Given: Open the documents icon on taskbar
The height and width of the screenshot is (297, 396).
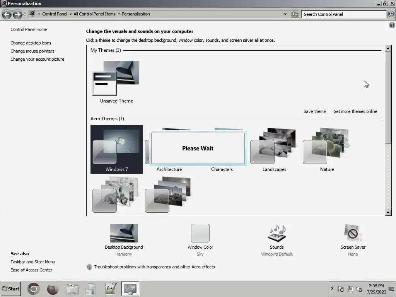Looking at the screenshot, I should pyautogui.click(x=90, y=289).
